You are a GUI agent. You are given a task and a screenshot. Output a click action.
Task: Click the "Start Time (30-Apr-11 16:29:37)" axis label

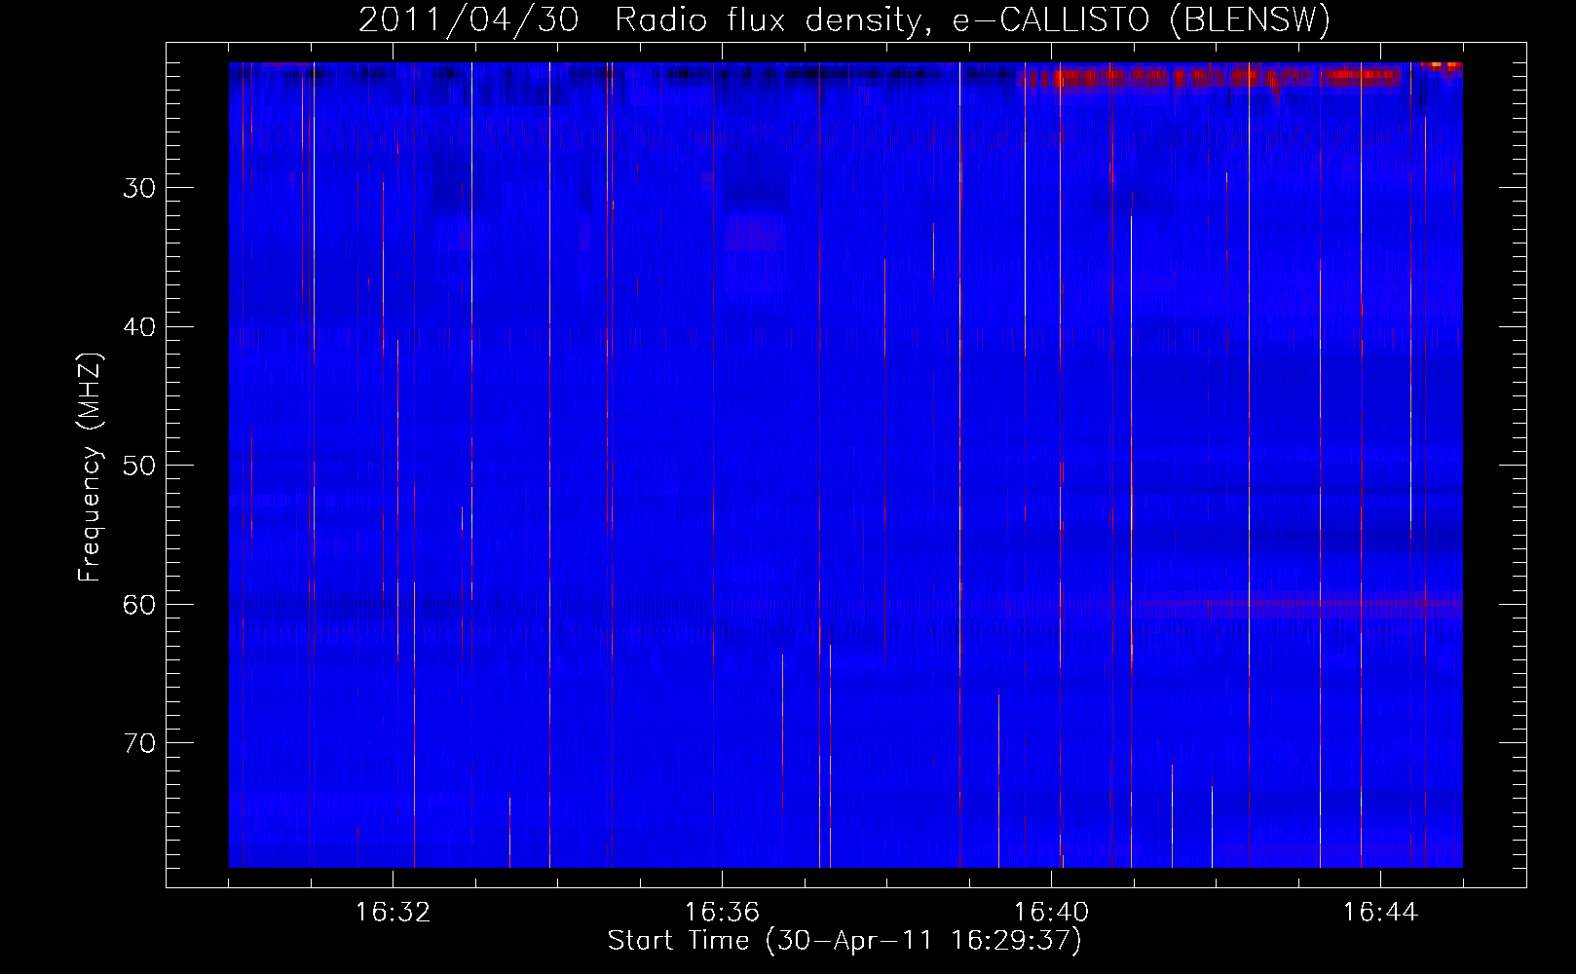click(x=844, y=941)
